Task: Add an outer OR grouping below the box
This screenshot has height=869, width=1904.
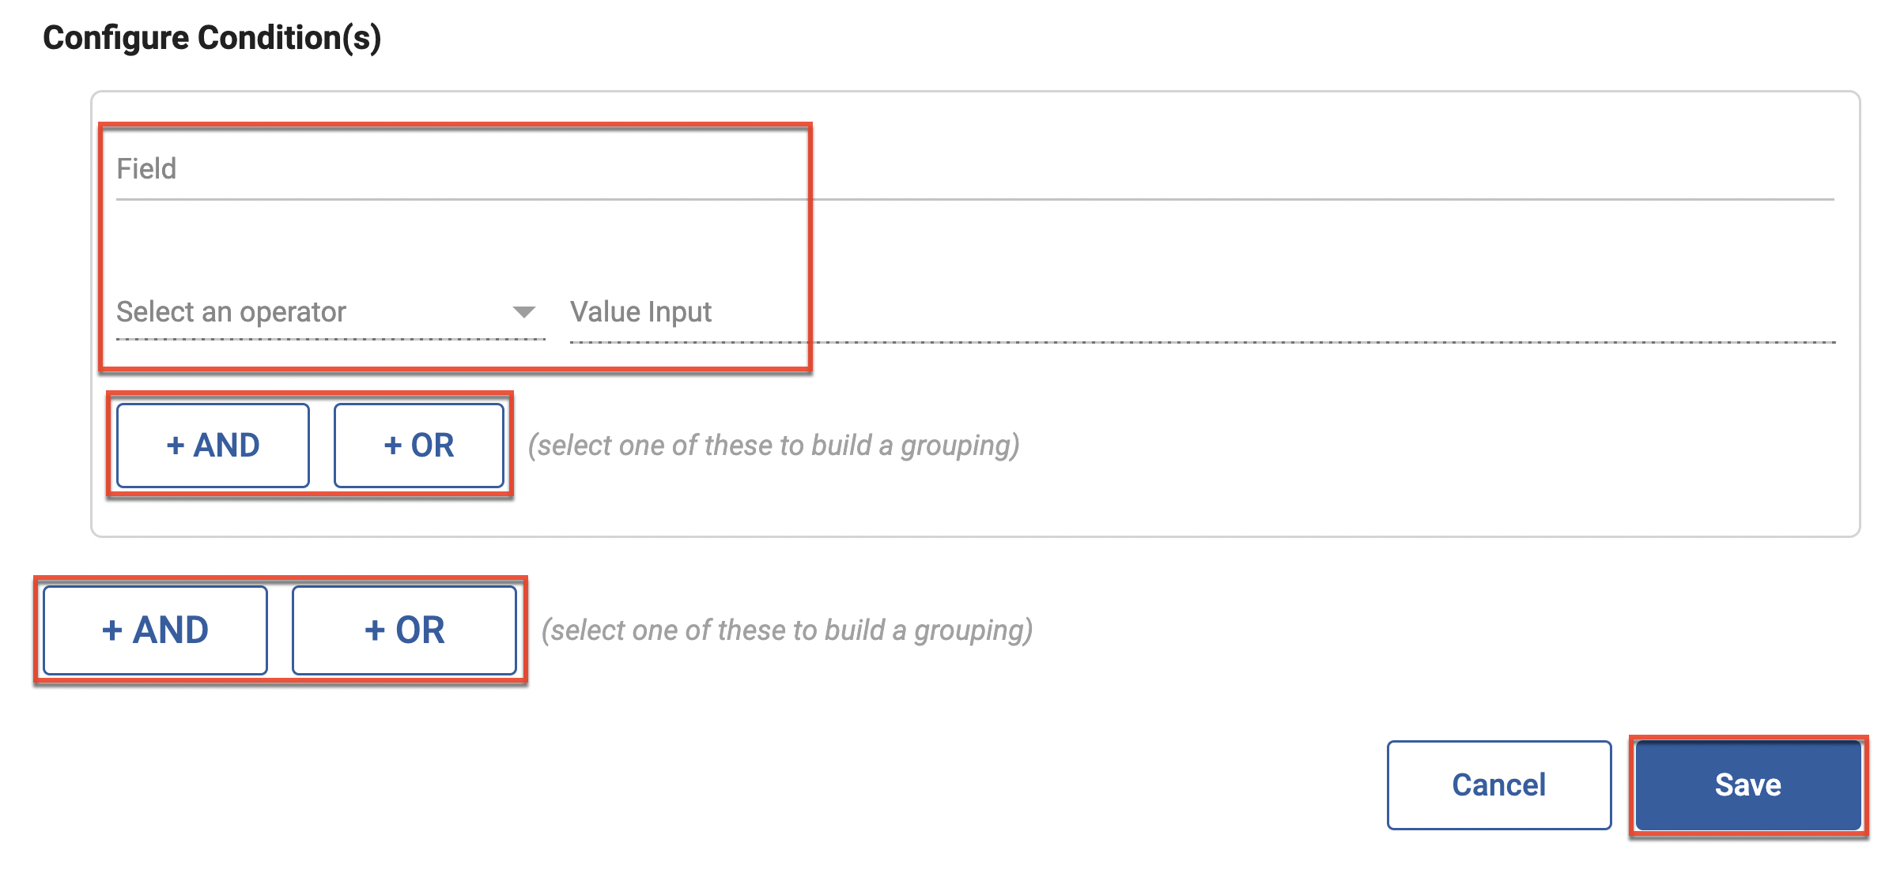Action: pos(404,630)
